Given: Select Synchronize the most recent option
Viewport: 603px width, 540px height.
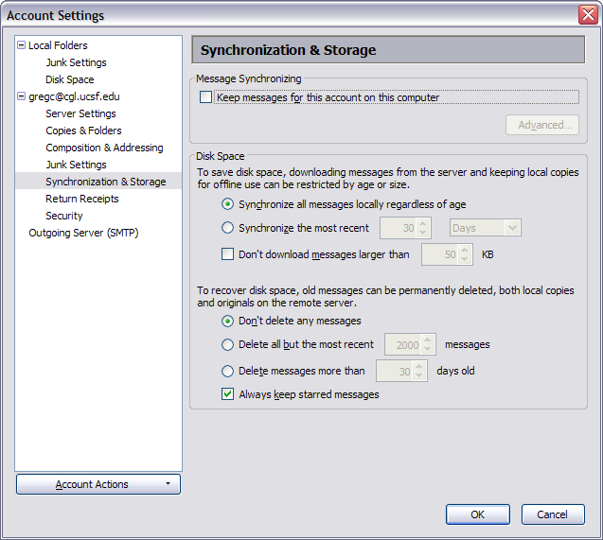Looking at the screenshot, I should click(227, 228).
